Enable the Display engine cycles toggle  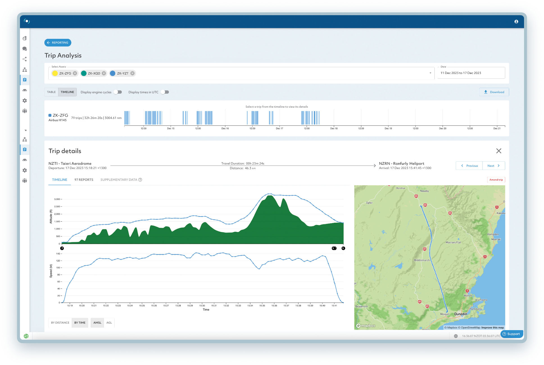[118, 92]
